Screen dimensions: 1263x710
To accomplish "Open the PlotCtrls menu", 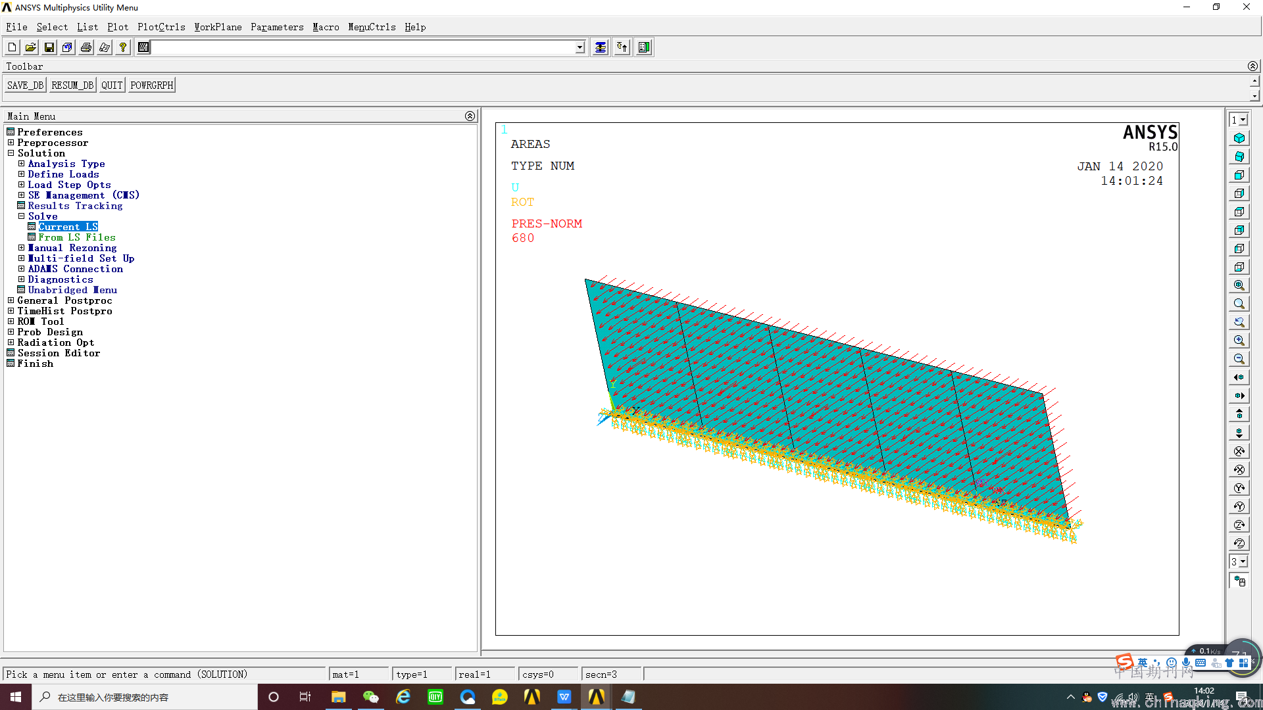I will (161, 27).
